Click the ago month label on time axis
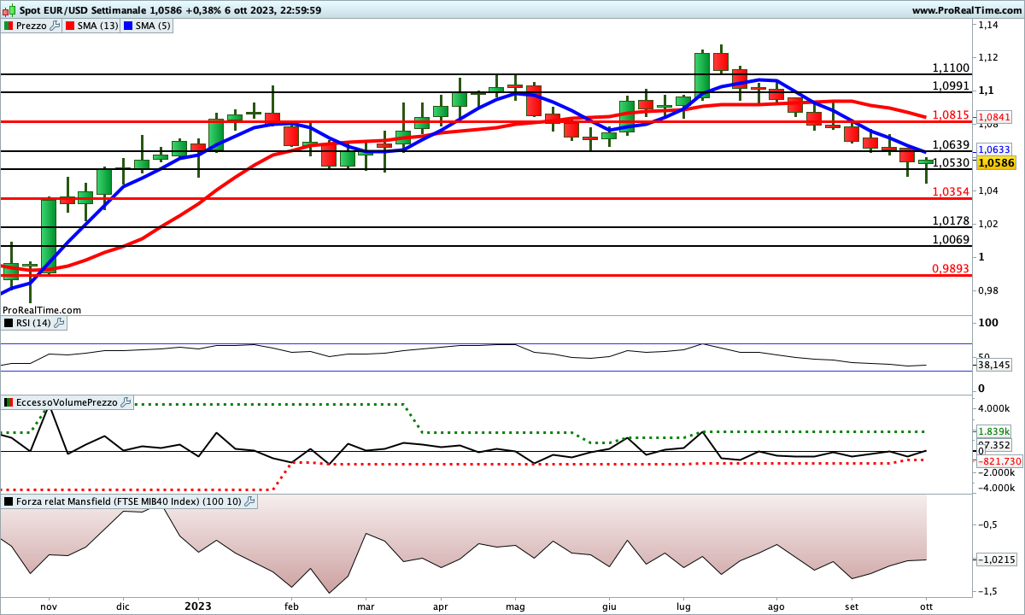This screenshot has width=1025, height=615. tap(776, 606)
